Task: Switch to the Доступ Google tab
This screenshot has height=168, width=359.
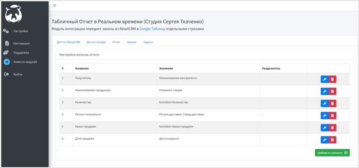Action: (x=96, y=42)
